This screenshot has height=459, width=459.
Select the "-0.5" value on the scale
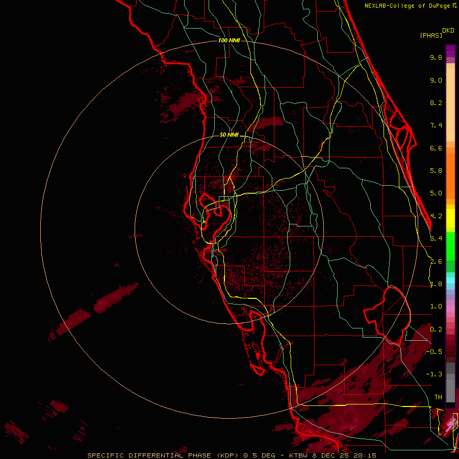434,352
